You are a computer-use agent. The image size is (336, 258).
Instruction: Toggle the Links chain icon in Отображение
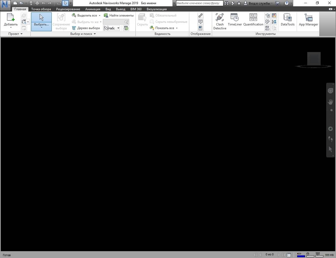point(201,15)
